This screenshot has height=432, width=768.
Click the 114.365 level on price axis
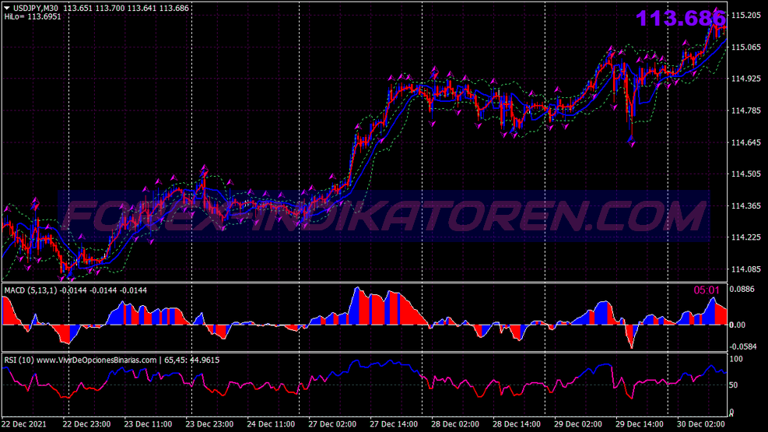(x=745, y=205)
